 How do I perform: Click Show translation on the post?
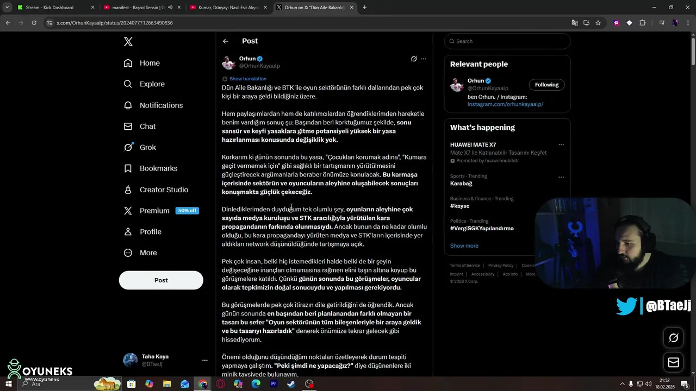pos(248,79)
